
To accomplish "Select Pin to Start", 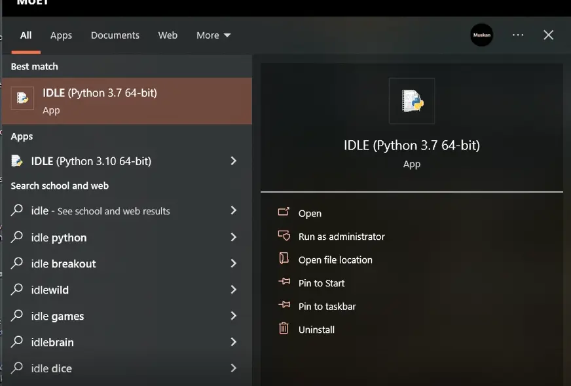I will 322,283.
